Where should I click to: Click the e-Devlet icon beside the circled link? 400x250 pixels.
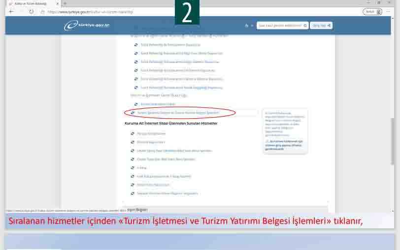point(133,113)
